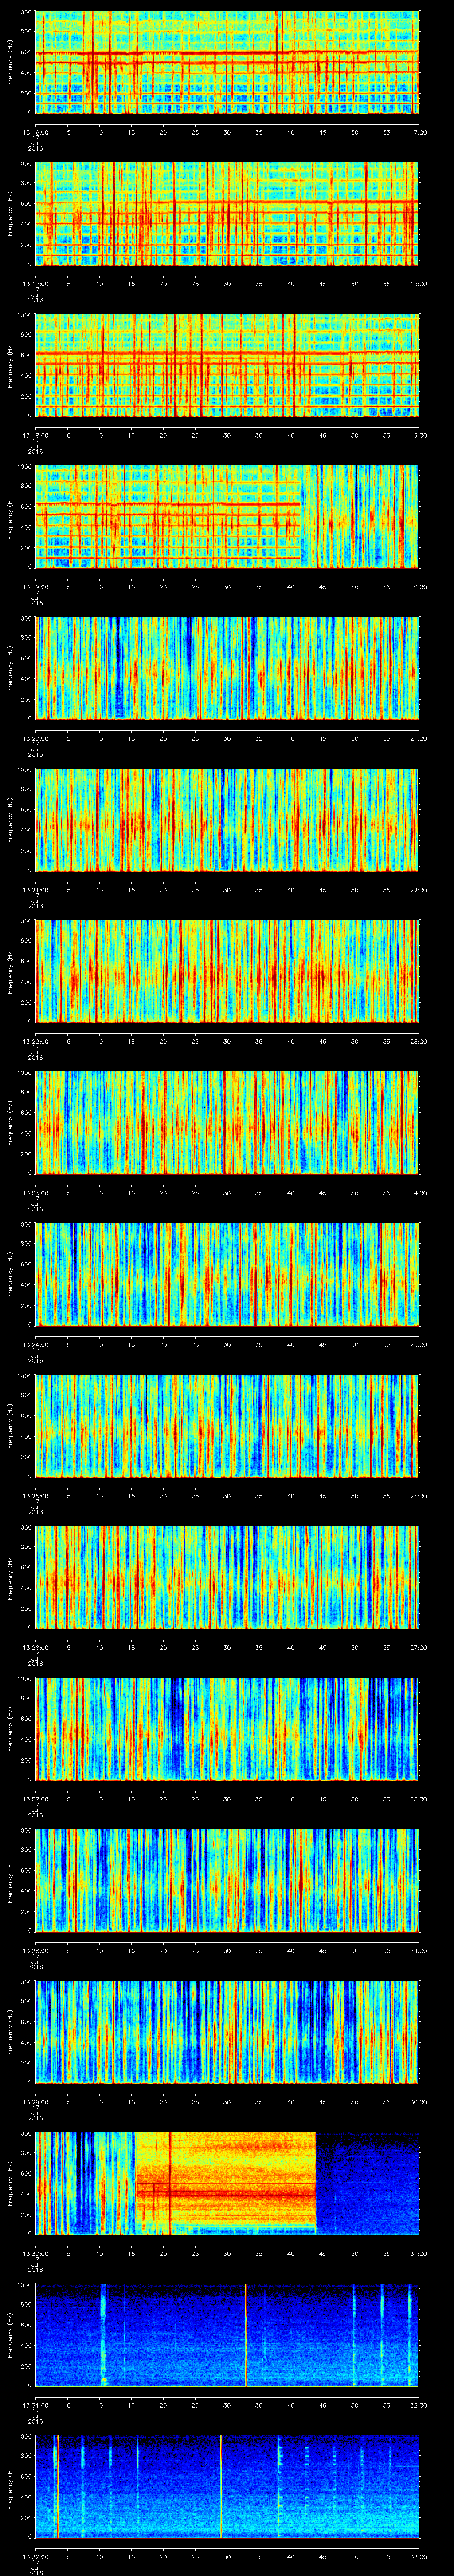454x2576 pixels.
Task: Click the spectrogram panel starting at 13:27:00
Action: (x=227, y=1729)
